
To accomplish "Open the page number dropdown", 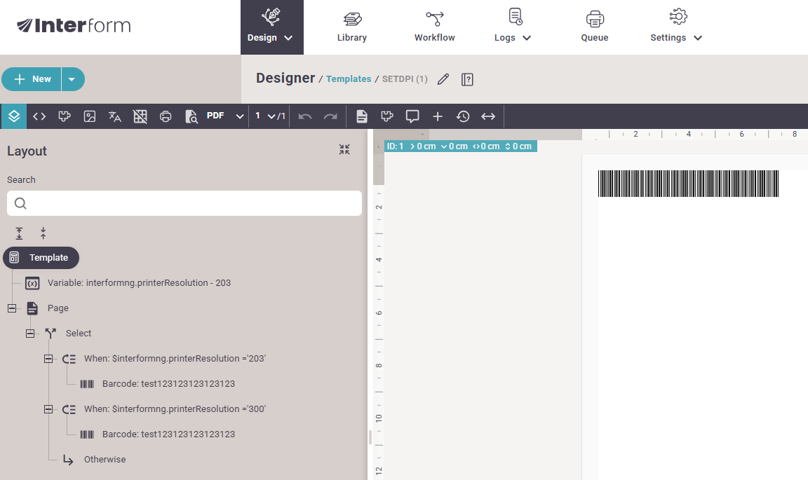I will 270,116.
